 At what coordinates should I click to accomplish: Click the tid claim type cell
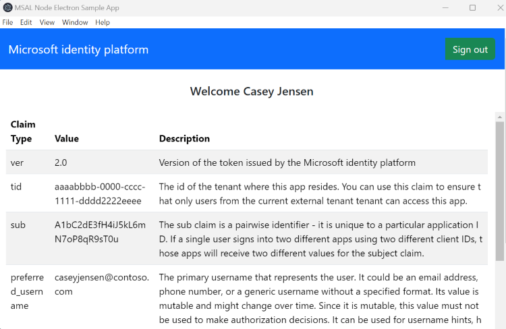click(x=16, y=187)
